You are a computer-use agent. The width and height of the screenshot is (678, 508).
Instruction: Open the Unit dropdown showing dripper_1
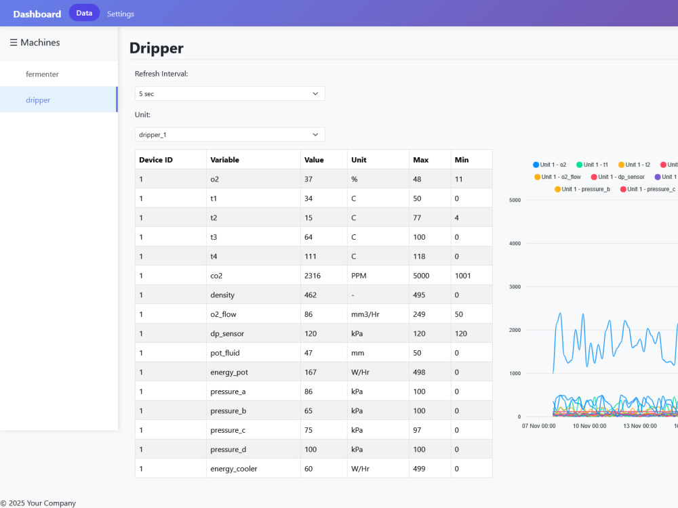[230, 135]
